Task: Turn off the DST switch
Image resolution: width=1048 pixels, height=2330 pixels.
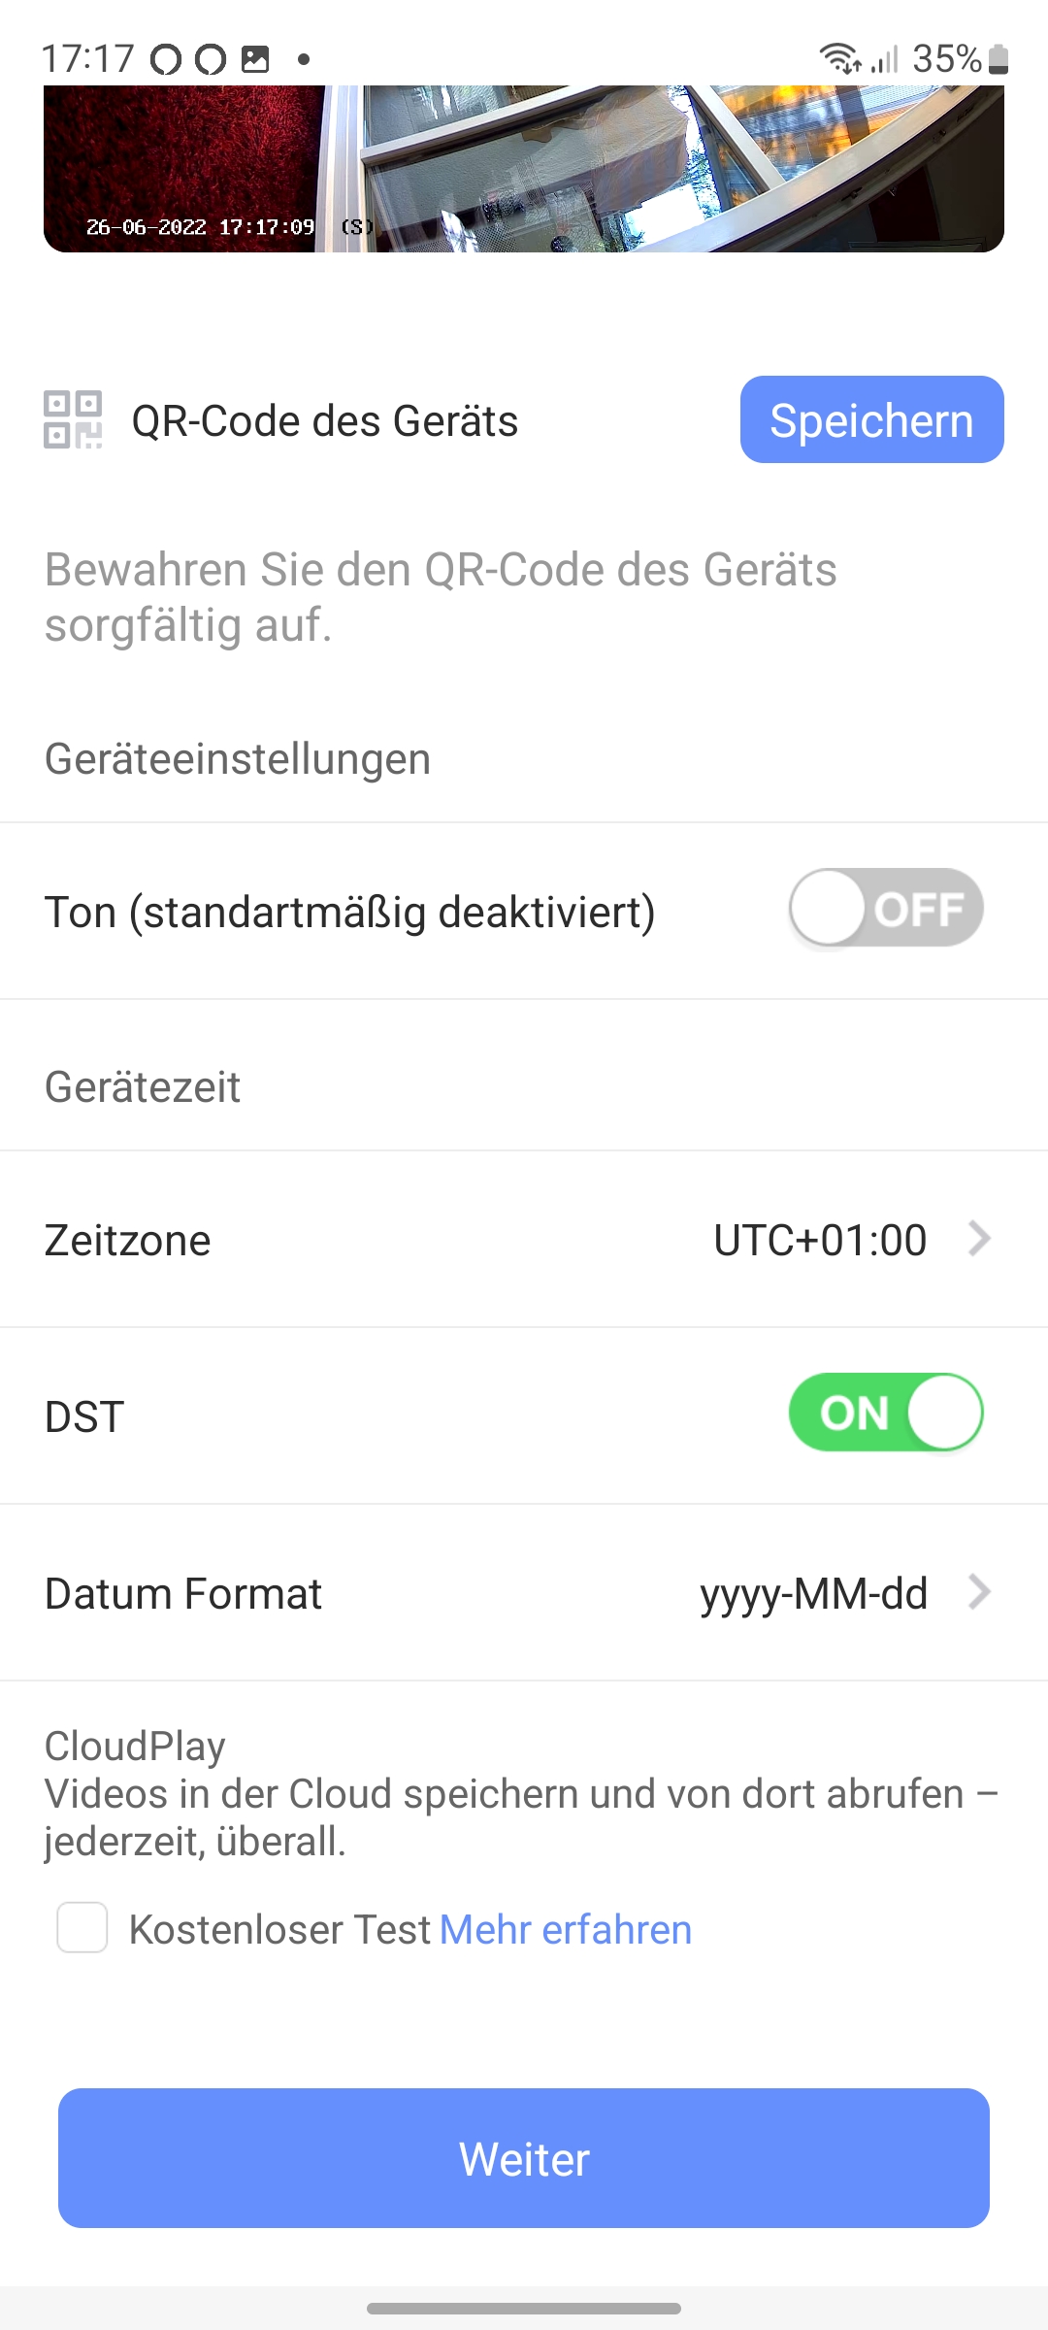Action: click(885, 1413)
